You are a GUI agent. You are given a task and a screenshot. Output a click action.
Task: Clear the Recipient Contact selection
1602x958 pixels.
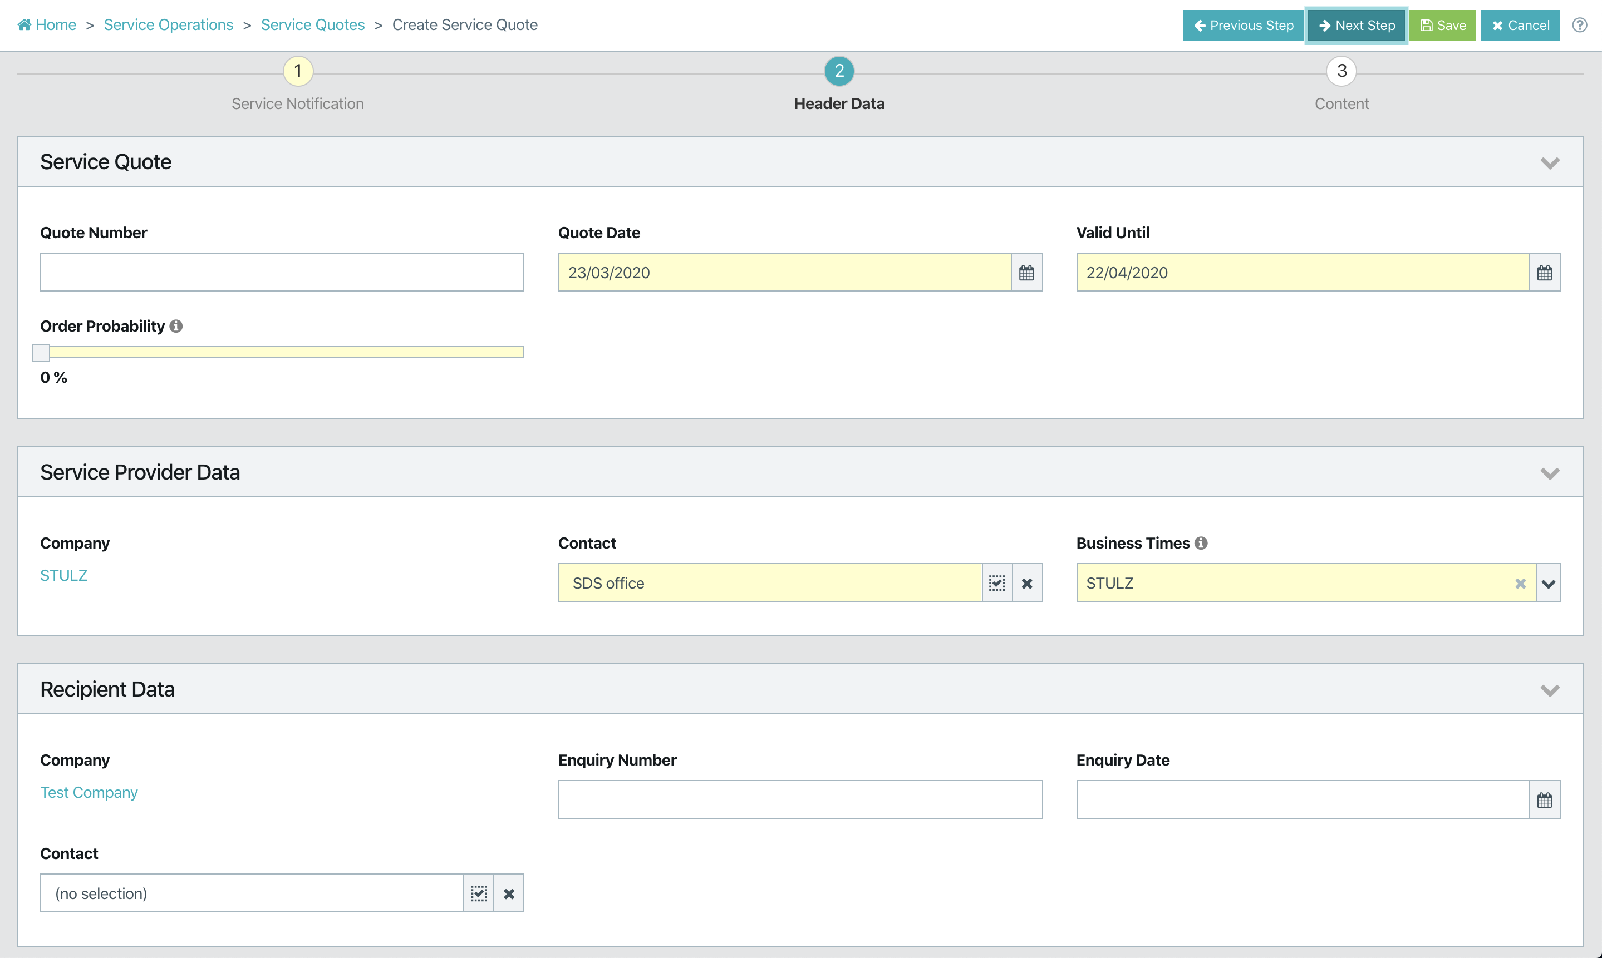[509, 893]
